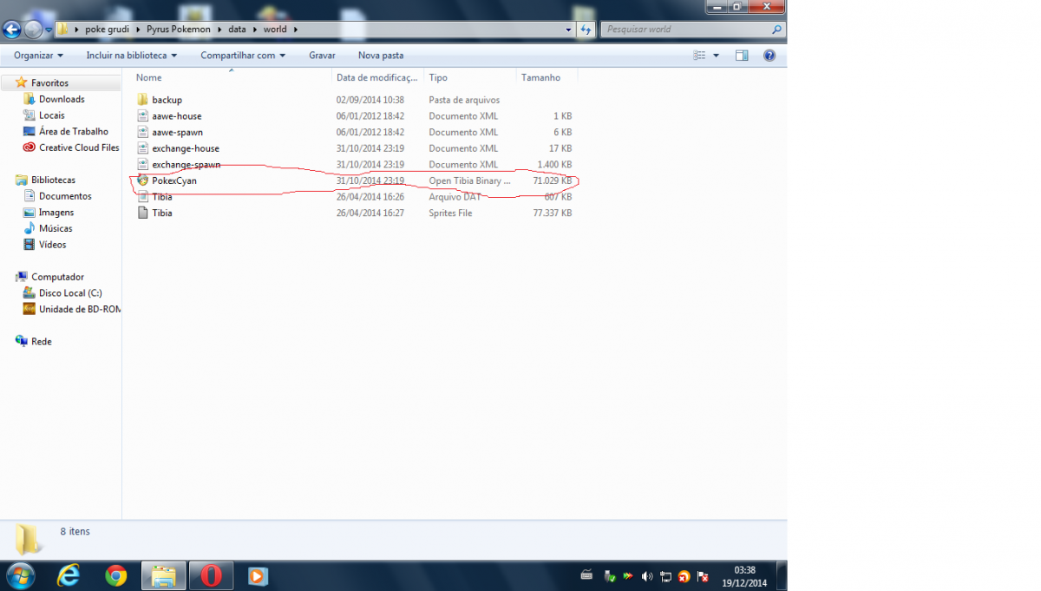Viewport: 1041px width, 591px height.
Task: Select the backup folder icon
Action: tap(144, 100)
